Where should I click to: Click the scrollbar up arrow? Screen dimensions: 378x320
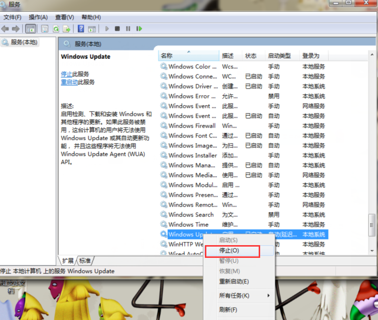pyautogui.click(x=372, y=54)
